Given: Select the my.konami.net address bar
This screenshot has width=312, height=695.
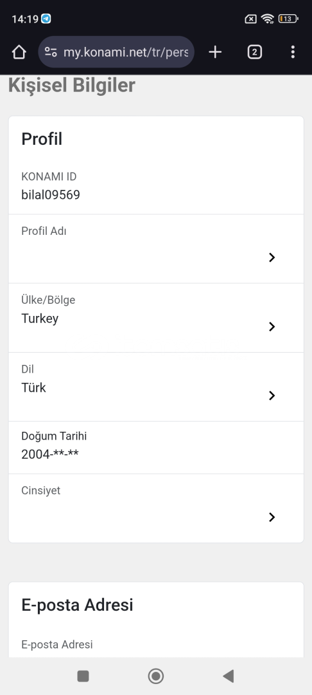Looking at the screenshot, I should (x=116, y=52).
